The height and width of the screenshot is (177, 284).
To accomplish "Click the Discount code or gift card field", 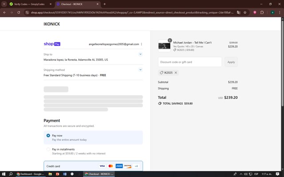I will tap(190, 62).
